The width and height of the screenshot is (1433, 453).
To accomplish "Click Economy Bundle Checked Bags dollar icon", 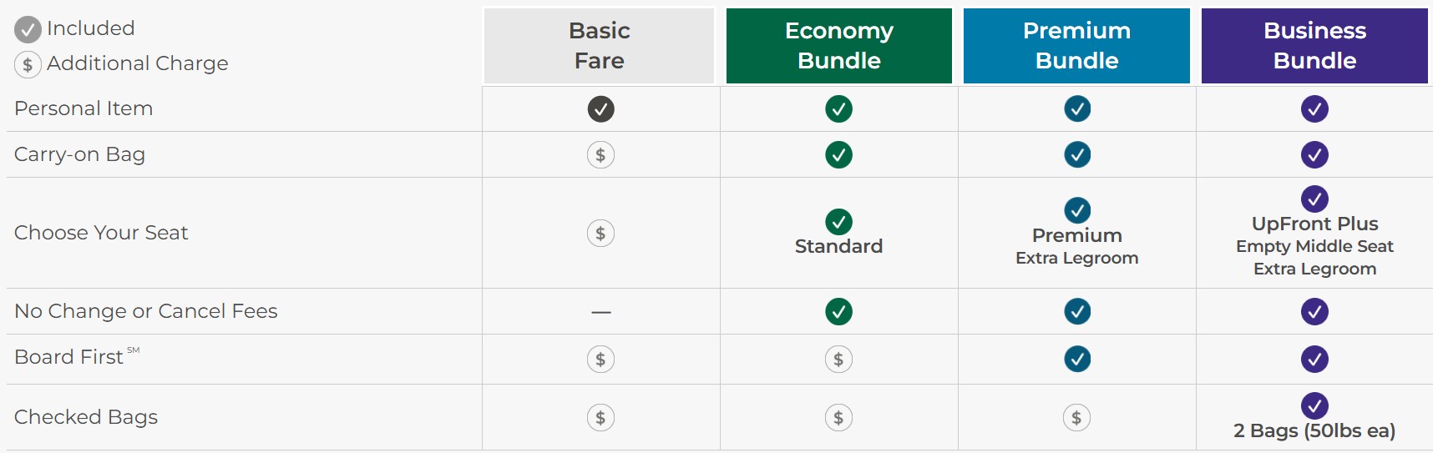I will coord(838,418).
